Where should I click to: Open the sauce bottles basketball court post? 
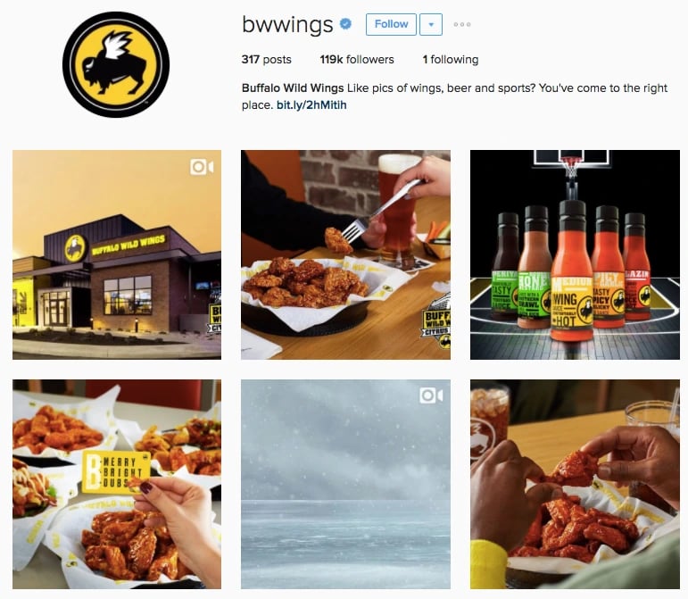[x=575, y=254]
